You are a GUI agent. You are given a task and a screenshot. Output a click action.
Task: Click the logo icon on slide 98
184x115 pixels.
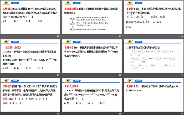pyautogui.click(x=68, y=81)
